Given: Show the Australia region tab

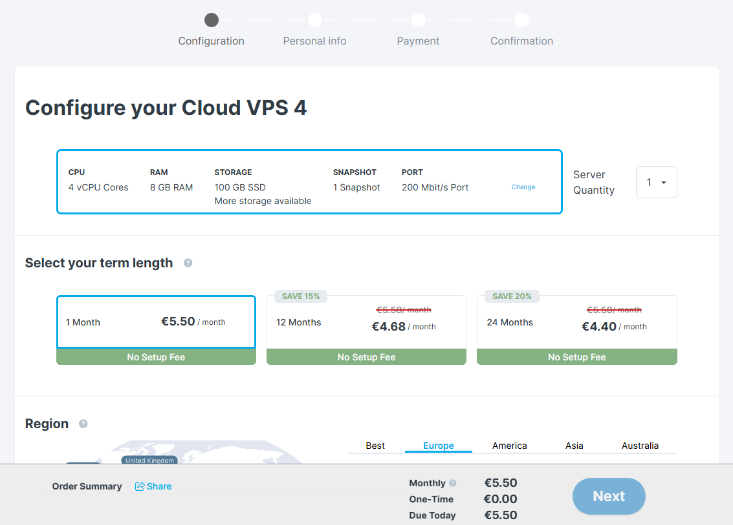Looking at the screenshot, I should click(640, 446).
